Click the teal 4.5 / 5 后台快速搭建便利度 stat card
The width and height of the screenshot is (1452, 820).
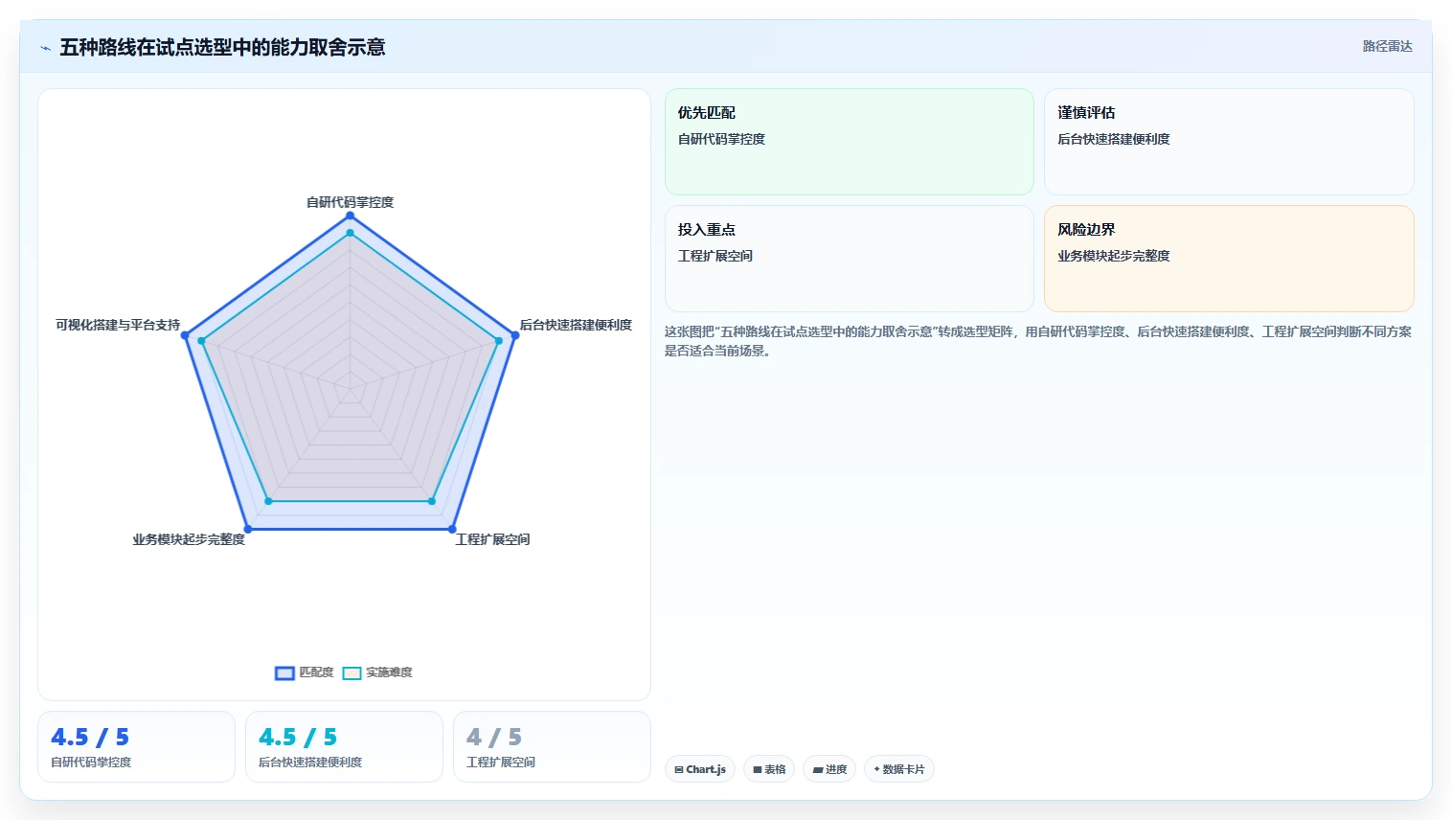click(344, 747)
